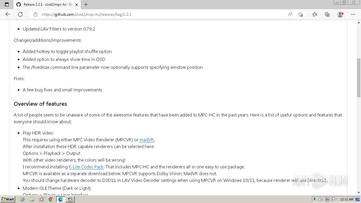
Task: Click the page vertical scrollbar thumb
Action: 358,78
